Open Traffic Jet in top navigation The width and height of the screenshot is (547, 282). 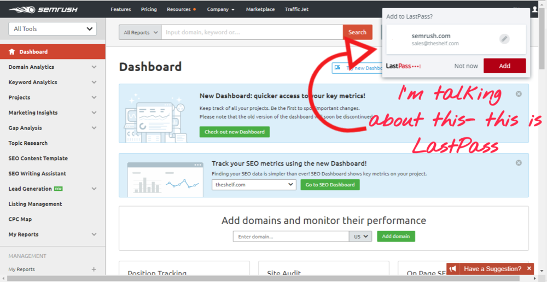pos(296,9)
